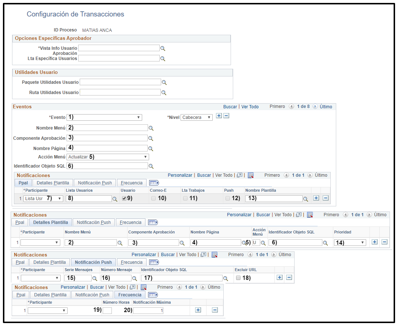
Task: Open the Prioridad dropdown
Action: (x=350, y=242)
